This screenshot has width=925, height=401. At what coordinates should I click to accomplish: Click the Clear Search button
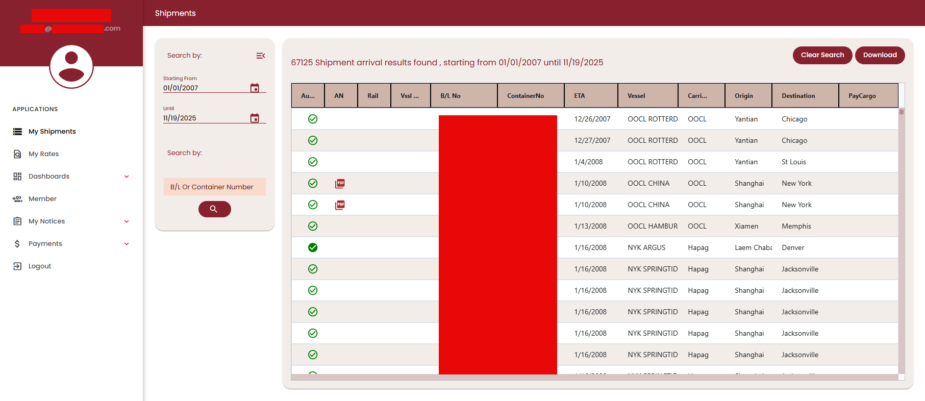tap(822, 55)
